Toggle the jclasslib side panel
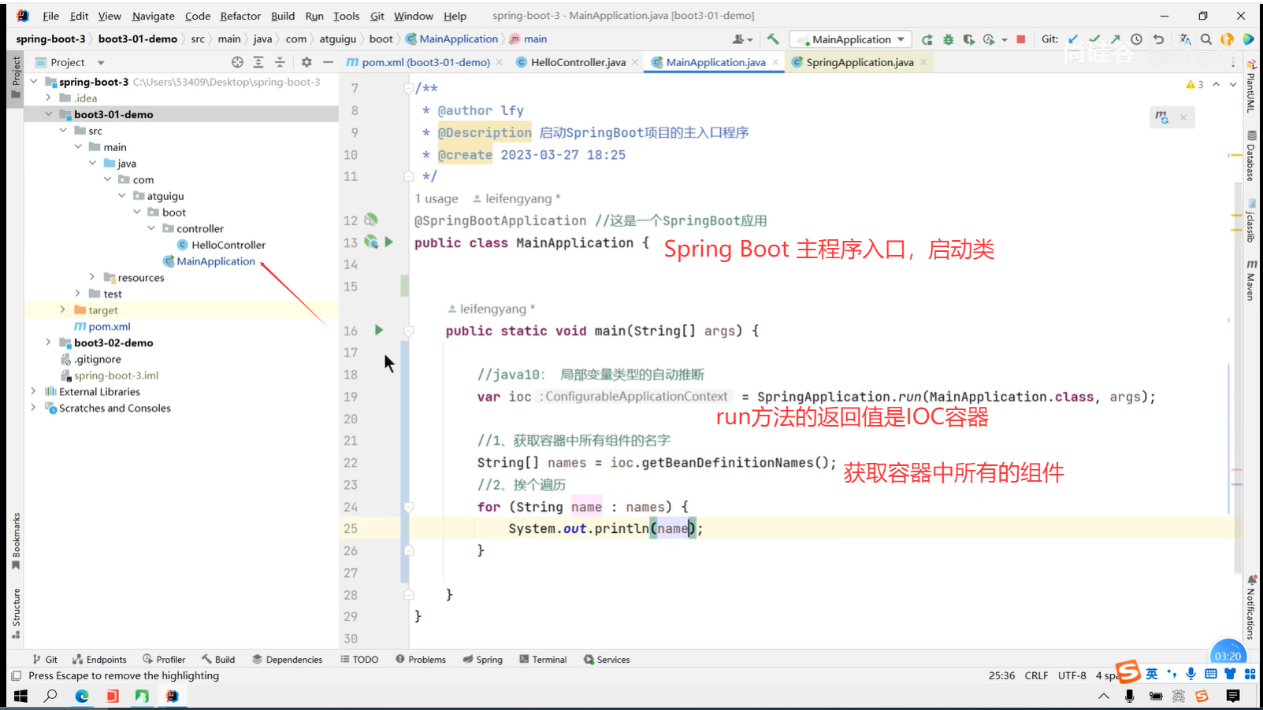The image size is (1263, 710). click(x=1251, y=220)
